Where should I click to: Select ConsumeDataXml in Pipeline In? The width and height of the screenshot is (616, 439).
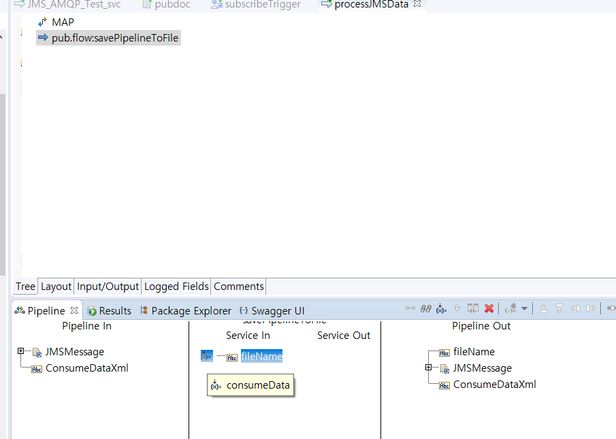(86, 368)
